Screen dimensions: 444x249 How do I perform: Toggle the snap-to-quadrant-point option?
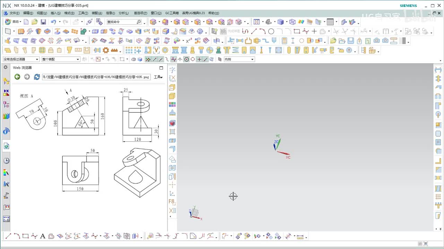point(193,59)
